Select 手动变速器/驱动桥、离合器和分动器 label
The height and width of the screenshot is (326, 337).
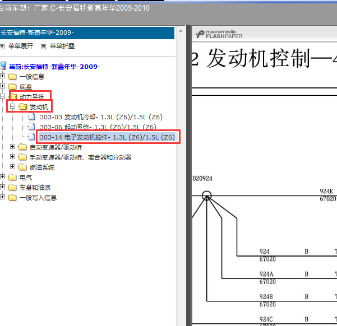coord(81,157)
